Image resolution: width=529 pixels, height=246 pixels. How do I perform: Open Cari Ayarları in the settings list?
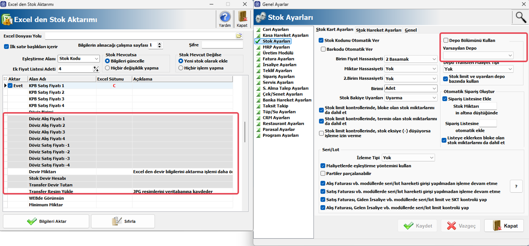[x=275, y=29]
